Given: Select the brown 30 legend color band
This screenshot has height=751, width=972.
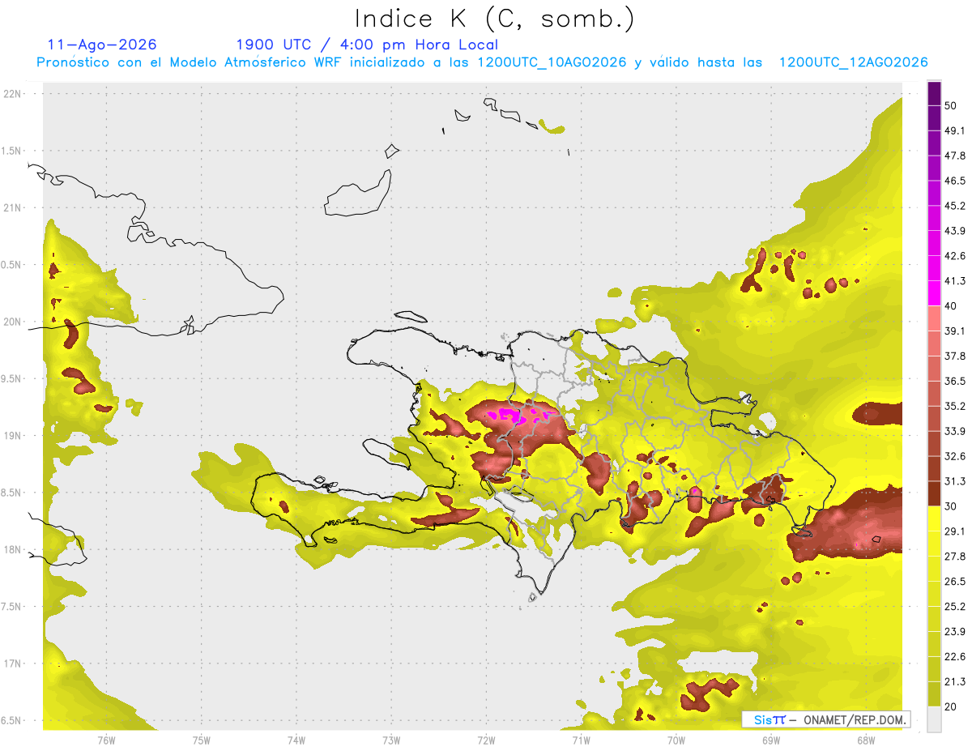Looking at the screenshot, I should pos(934,493).
